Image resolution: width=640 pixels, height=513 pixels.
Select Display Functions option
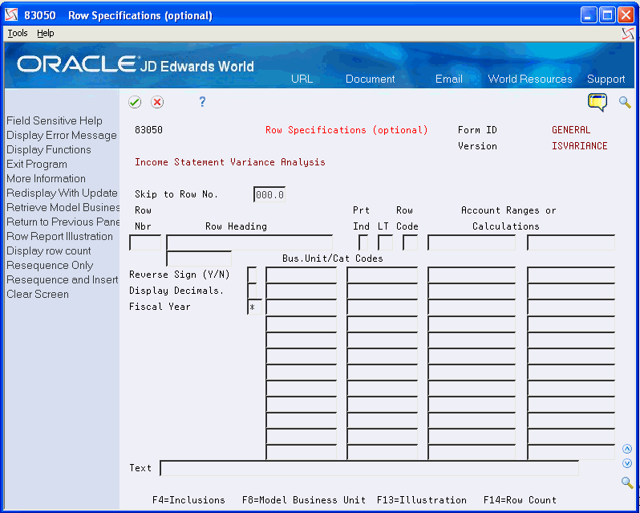coord(49,150)
